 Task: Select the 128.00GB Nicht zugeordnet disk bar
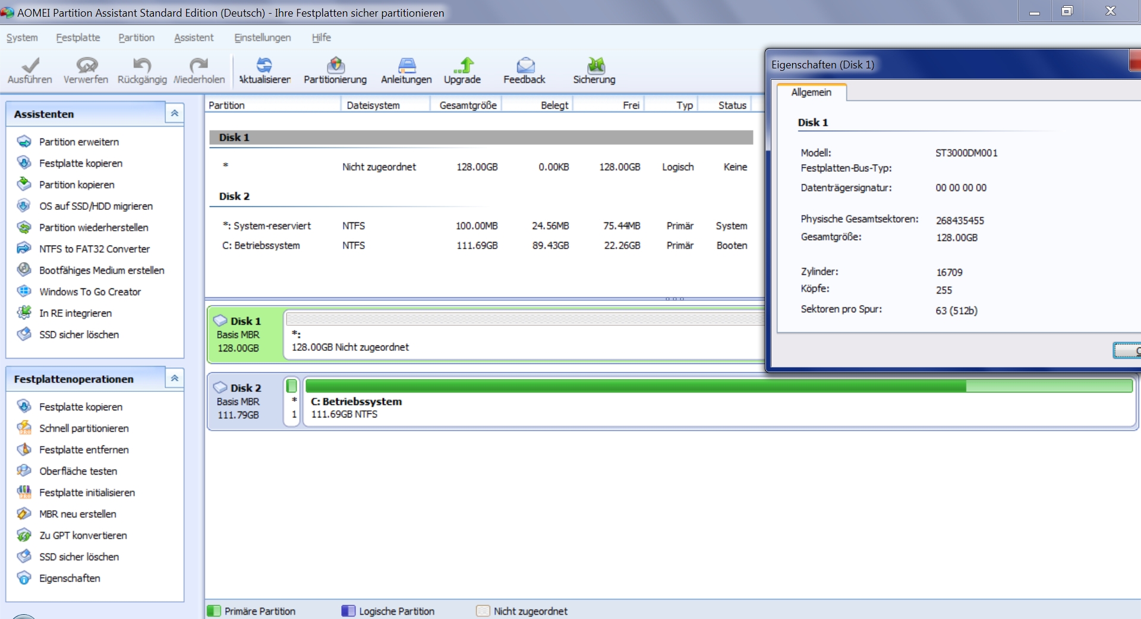click(x=525, y=334)
